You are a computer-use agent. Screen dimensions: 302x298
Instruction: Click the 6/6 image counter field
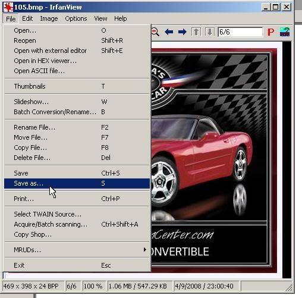coord(240,32)
